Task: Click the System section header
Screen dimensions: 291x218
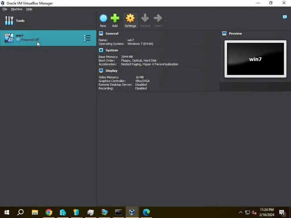Action: tap(112, 50)
